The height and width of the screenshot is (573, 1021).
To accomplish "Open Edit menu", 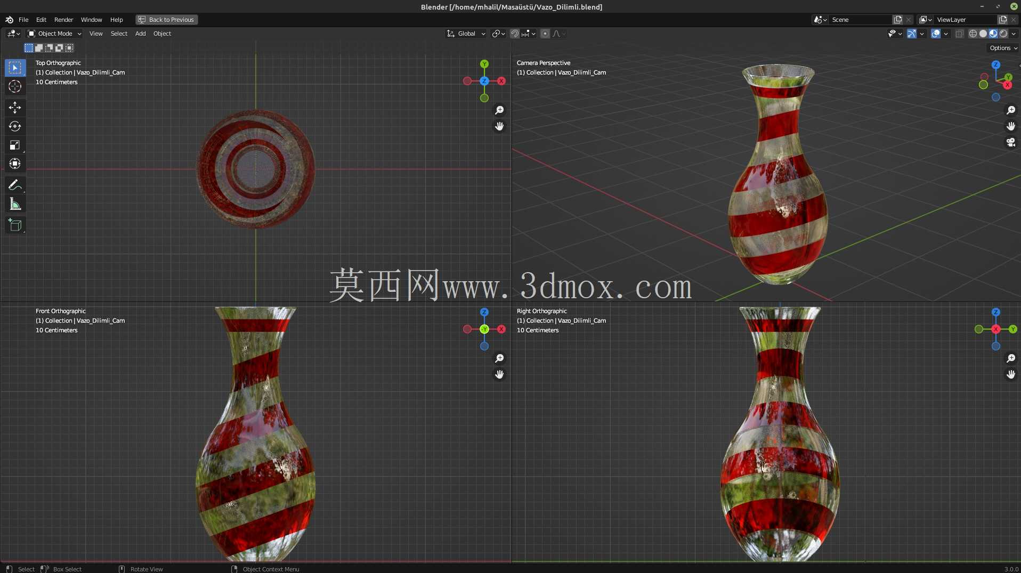I will pyautogui.click(x=41, y=20).
